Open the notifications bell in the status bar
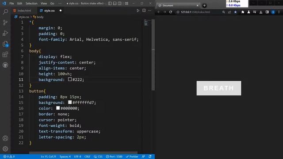This screenshot has width=283, height=159. coord(150,156)
